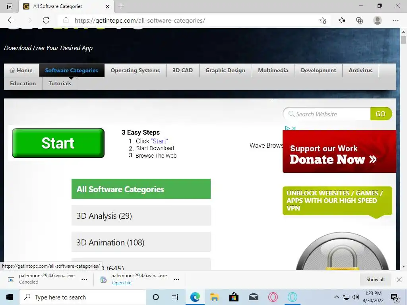Click the page vertical scrollbar thumb
407x305 pixels.
click(x=403, y=40)
